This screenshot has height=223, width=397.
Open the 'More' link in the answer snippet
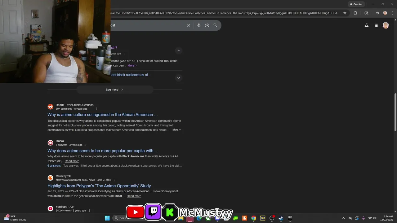[x=132, y=66]
